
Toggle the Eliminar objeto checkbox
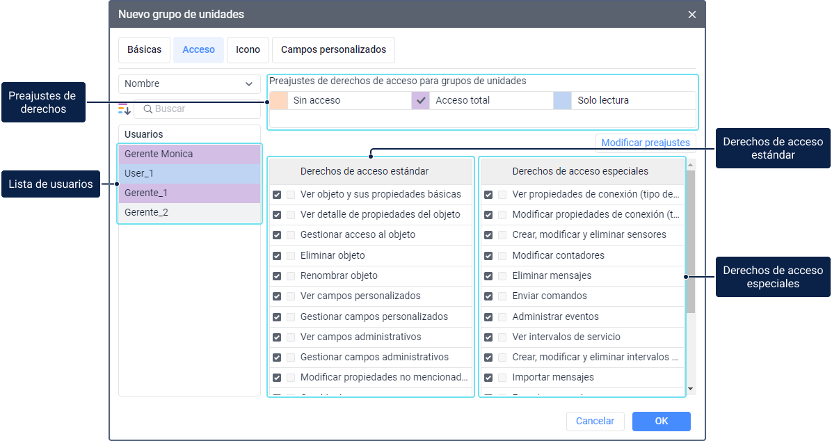pos(277,256)
